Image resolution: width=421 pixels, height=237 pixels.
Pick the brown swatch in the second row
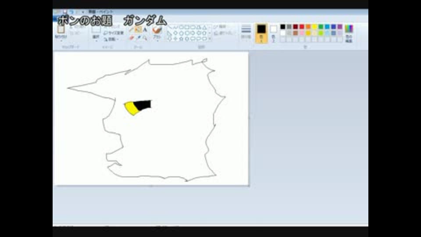295,33
